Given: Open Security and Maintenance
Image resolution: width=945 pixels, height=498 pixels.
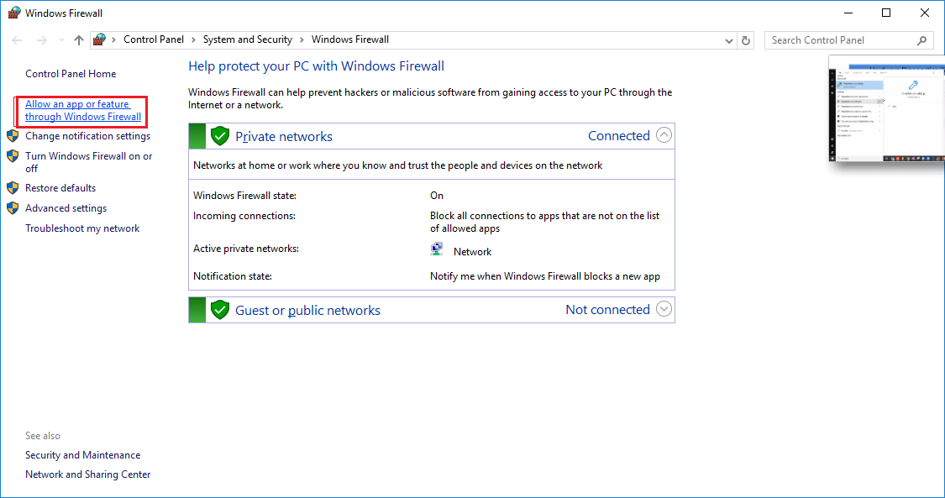Looking at the screenshot, I should coord(82,455).
